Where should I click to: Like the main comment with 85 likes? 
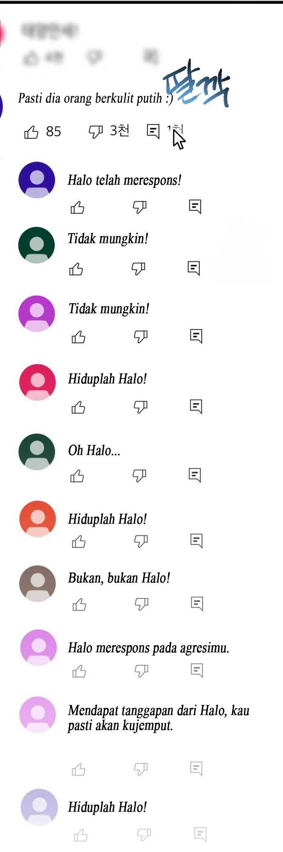tap(31, 132)
